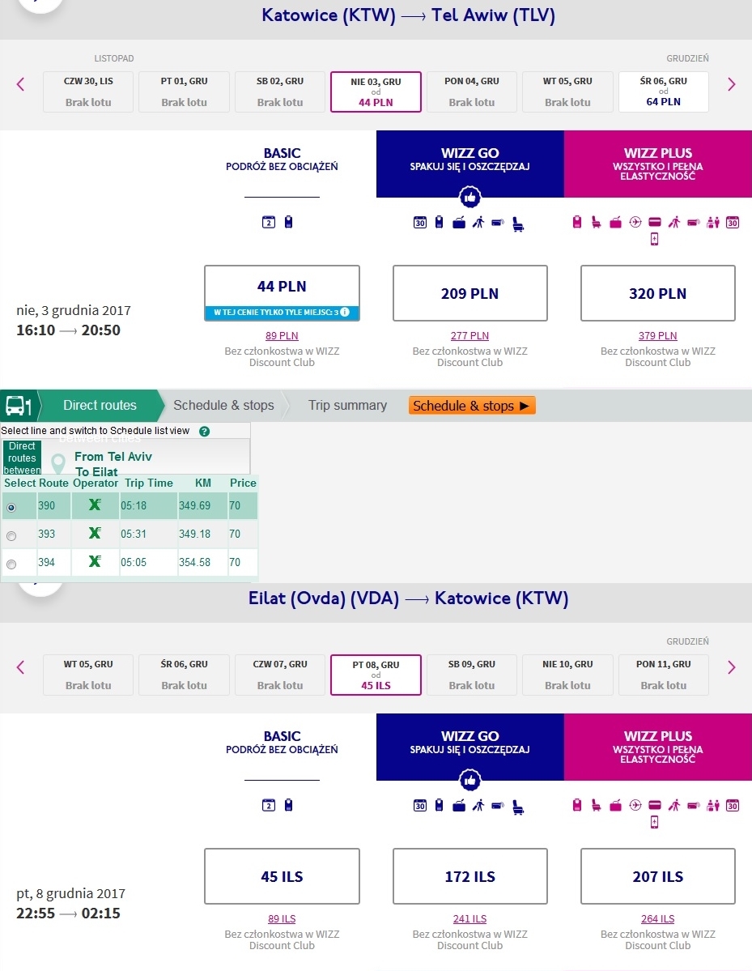Click the operator logo for route 390
The height and width of the screenshot is (971, 752).
tap(95, 505)
